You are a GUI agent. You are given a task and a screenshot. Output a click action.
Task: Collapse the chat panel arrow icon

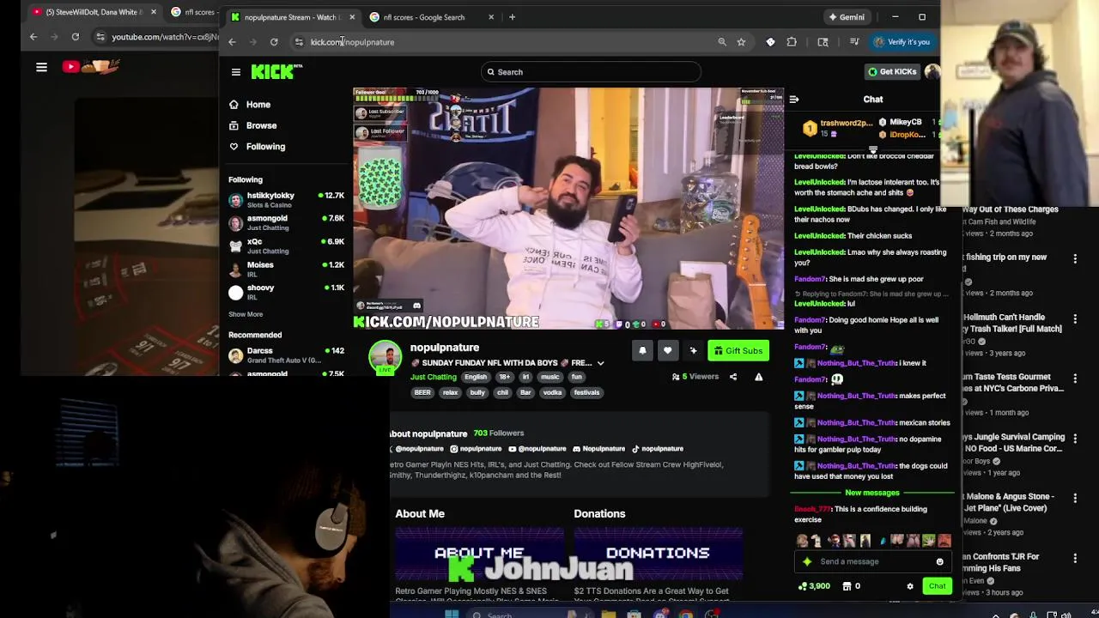pyautogui.click(x=794, y=100)
